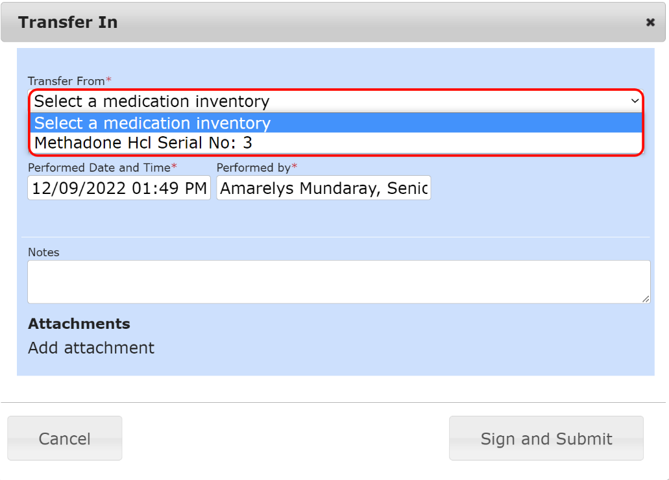Click the red asterisk beside Performed by
Image resolution: width=669 pixels, height=480 pixels.
click(295, 167)
